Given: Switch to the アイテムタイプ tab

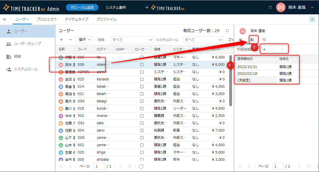Looking at the screenshot, I should 76,19.
